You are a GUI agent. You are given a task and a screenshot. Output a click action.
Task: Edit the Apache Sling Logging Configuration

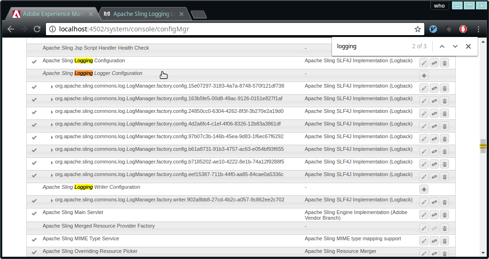(423, 63)
